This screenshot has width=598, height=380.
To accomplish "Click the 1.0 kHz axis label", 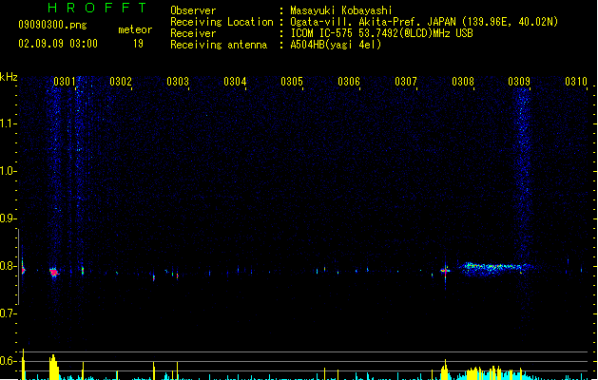I will [x=8, y=171].
